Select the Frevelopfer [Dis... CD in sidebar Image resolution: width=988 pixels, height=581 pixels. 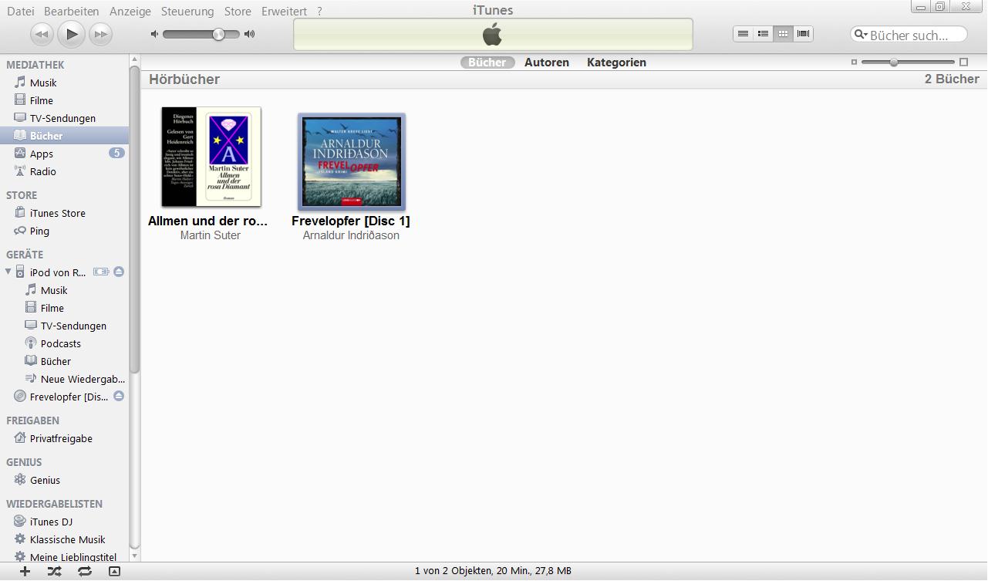coord(69,397)
